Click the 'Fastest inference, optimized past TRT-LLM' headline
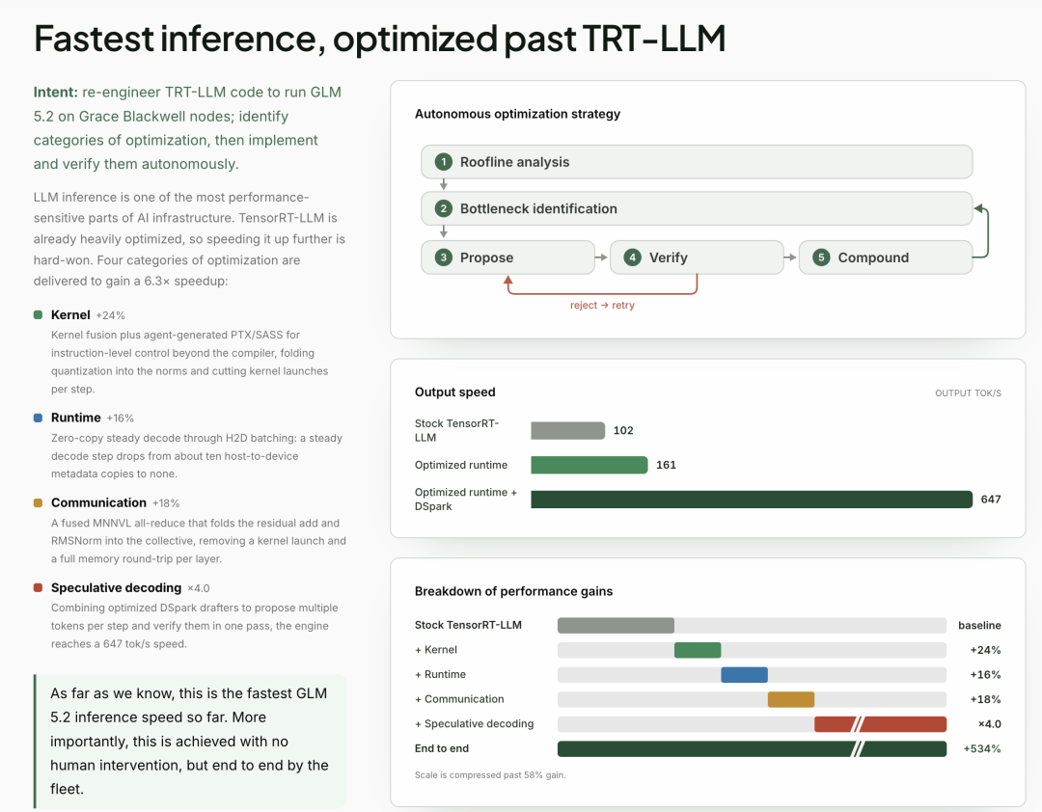1042x812 pixels. click(x=379, y=39)
